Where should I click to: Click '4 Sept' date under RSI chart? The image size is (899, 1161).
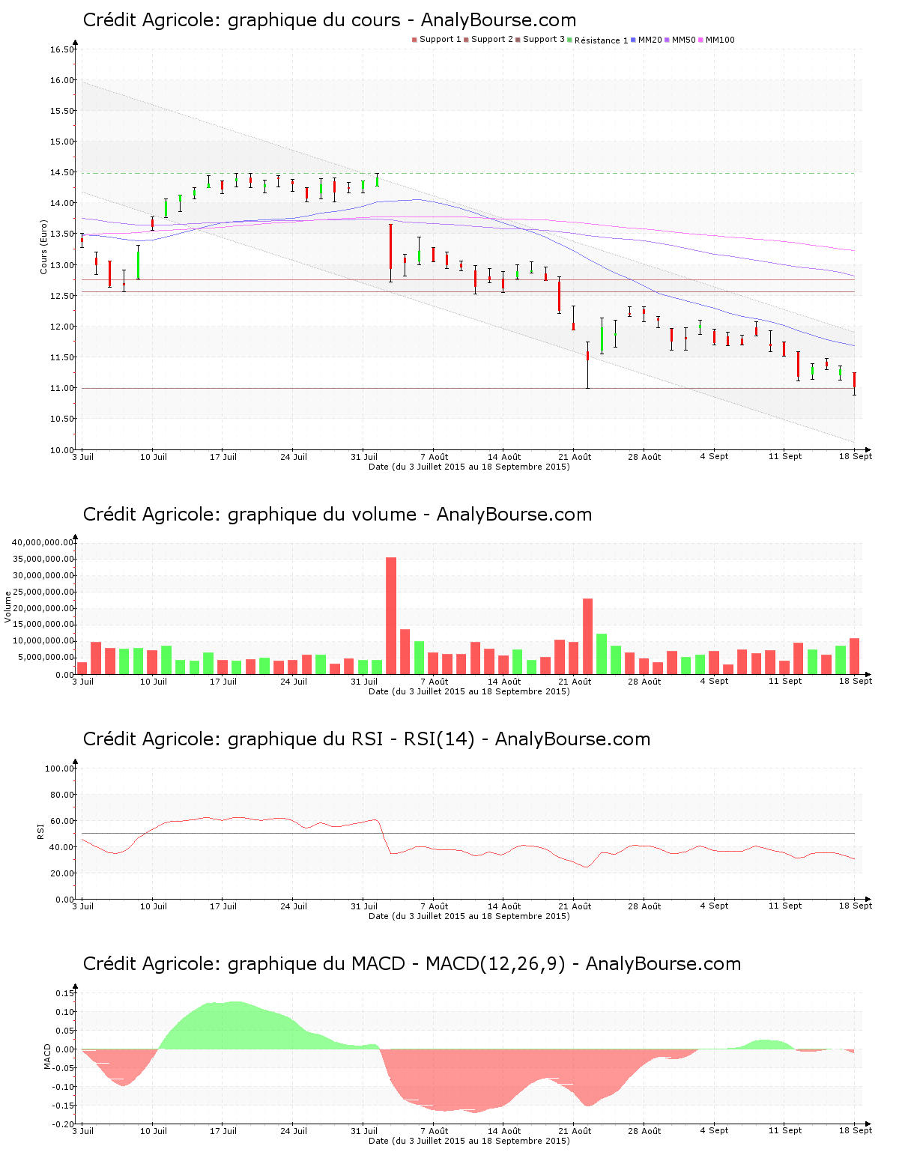tap(714, 906)
